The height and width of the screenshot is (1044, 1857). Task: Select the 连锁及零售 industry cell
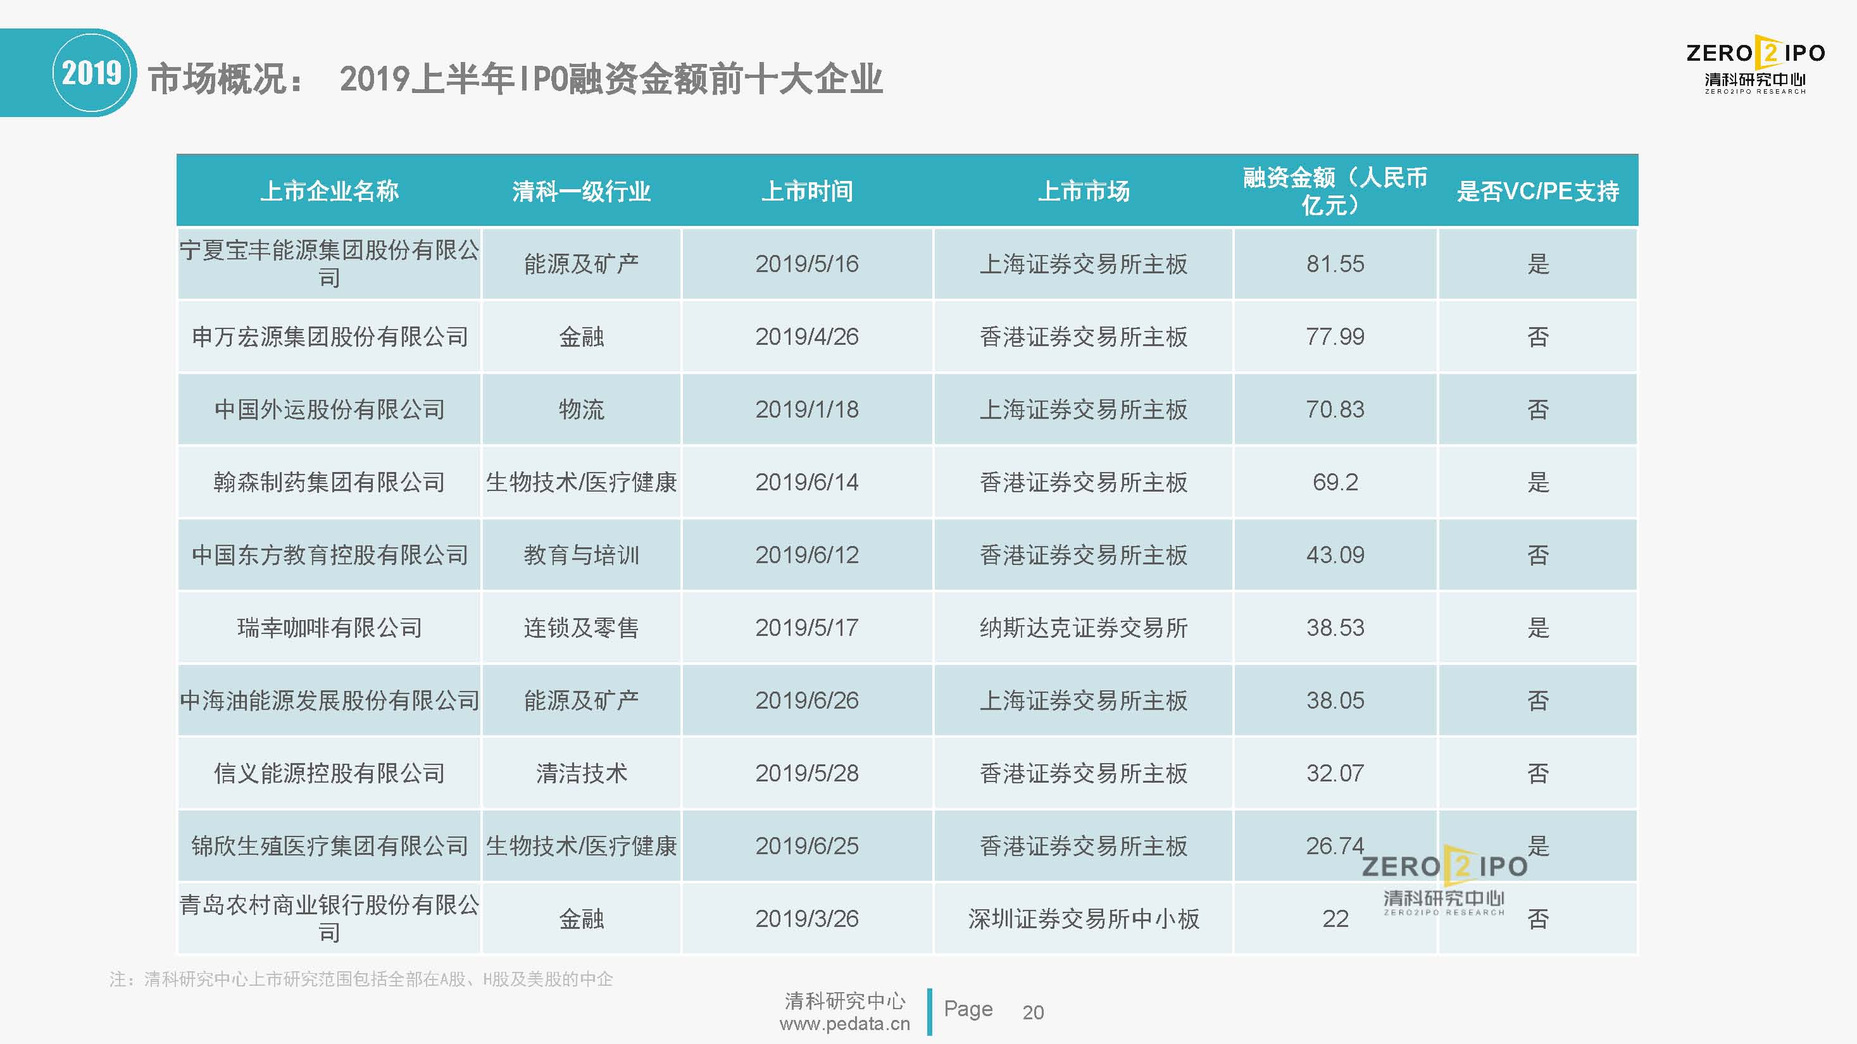click(x=582, y=628)
